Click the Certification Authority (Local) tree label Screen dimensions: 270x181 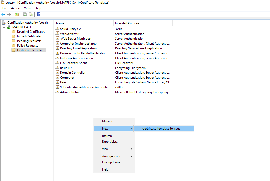pyautogui.click(x=27, y=23)
